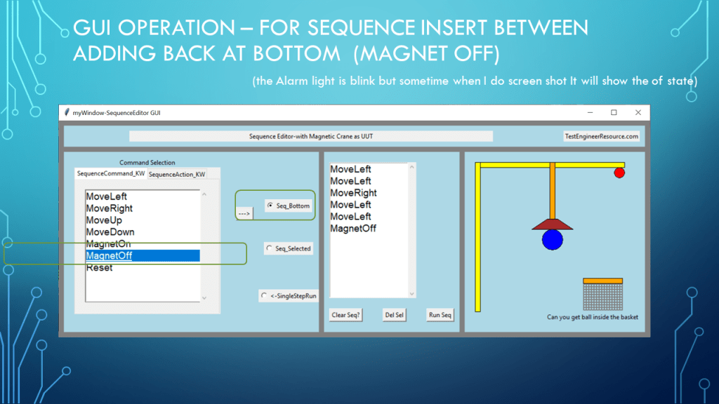Viewport: 719px width, 404px height.
Task: Click the feather icon in window title bar
Action: pyautogui.click(x=66, y=113)
